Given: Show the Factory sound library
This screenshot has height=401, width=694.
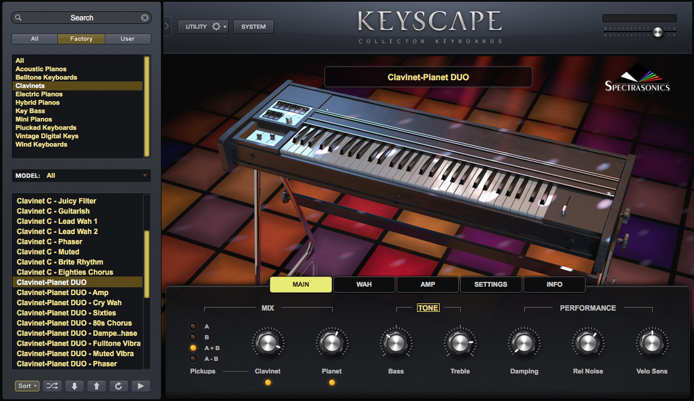Looking at the screenshot, I should click(x=81, y=38).
